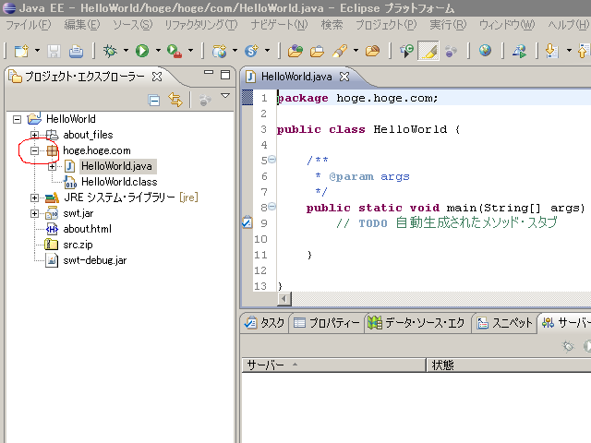Expand the about_files folder
The width and height of the screenshot is (591, 443).
(x=34, y=135)
